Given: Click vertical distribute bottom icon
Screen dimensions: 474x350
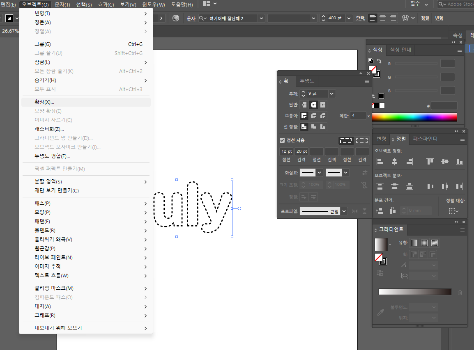Looking at the screenshot, I should point(410,186).
